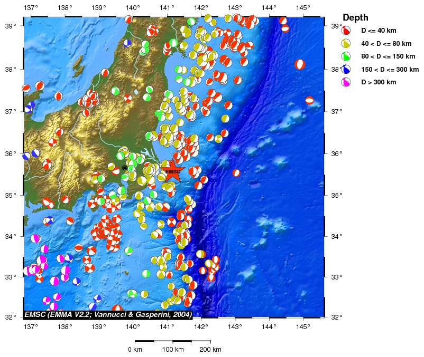Click the green beachball legend icon
This screenshot has height=357, width=424.
[x=347, y=56]
